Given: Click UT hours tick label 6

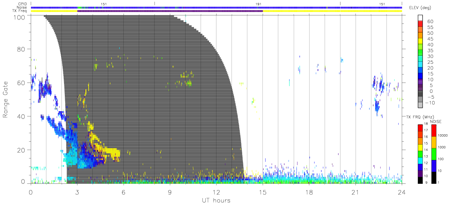Looking at the screenshot, I should [123, 192].
